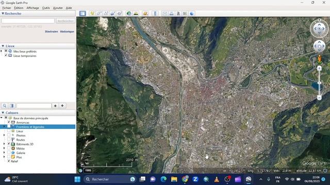Image resolution: width=330 pixels, height=185 pixels.
Task: Open the Édition menu
Action: (19, 8)
